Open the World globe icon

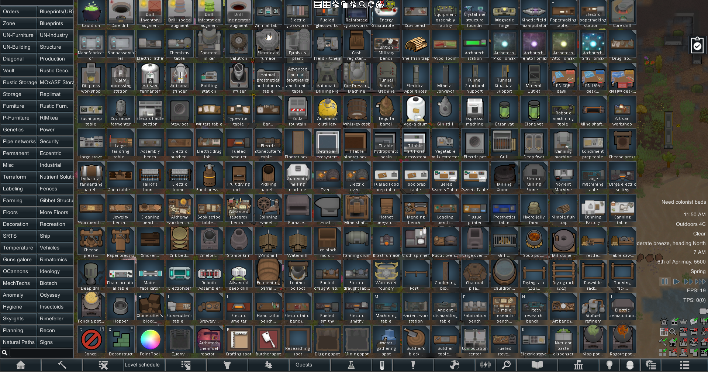455,365
